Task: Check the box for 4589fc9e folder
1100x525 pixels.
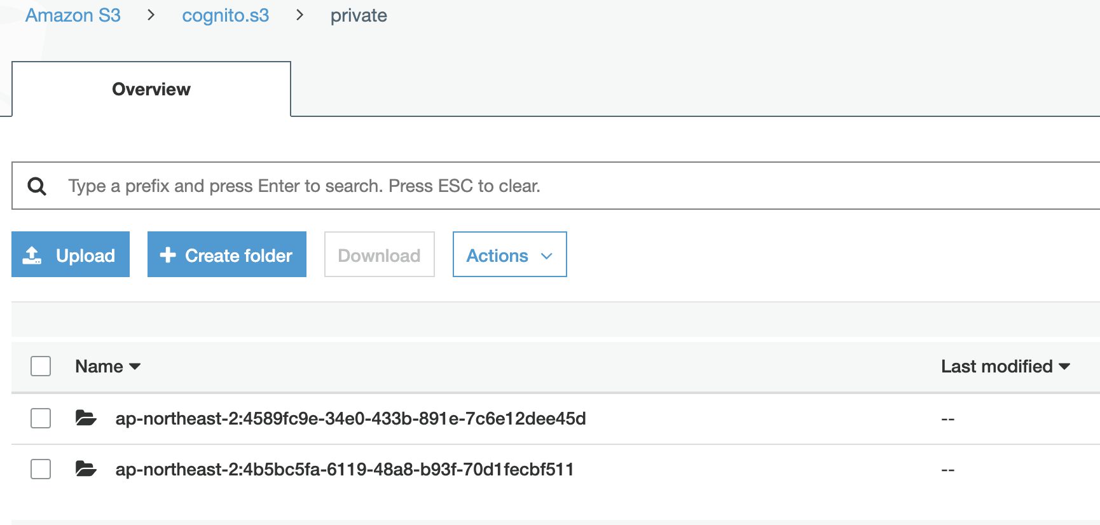Action: [41, 418]
